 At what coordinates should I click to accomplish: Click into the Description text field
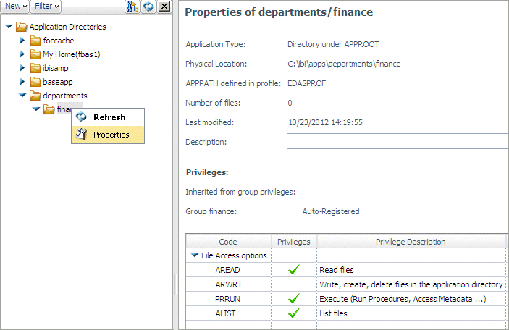coord(397,141)
